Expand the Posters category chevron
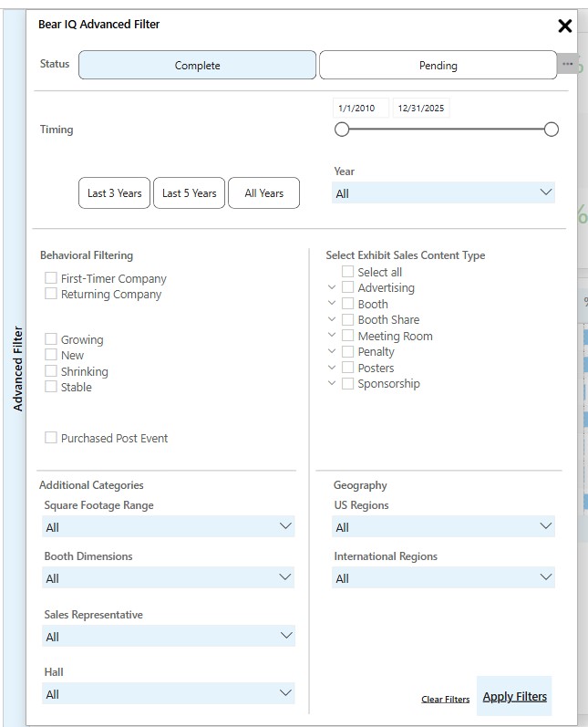The width and height of the screenshot is (588, 727). tap(332, 368)
